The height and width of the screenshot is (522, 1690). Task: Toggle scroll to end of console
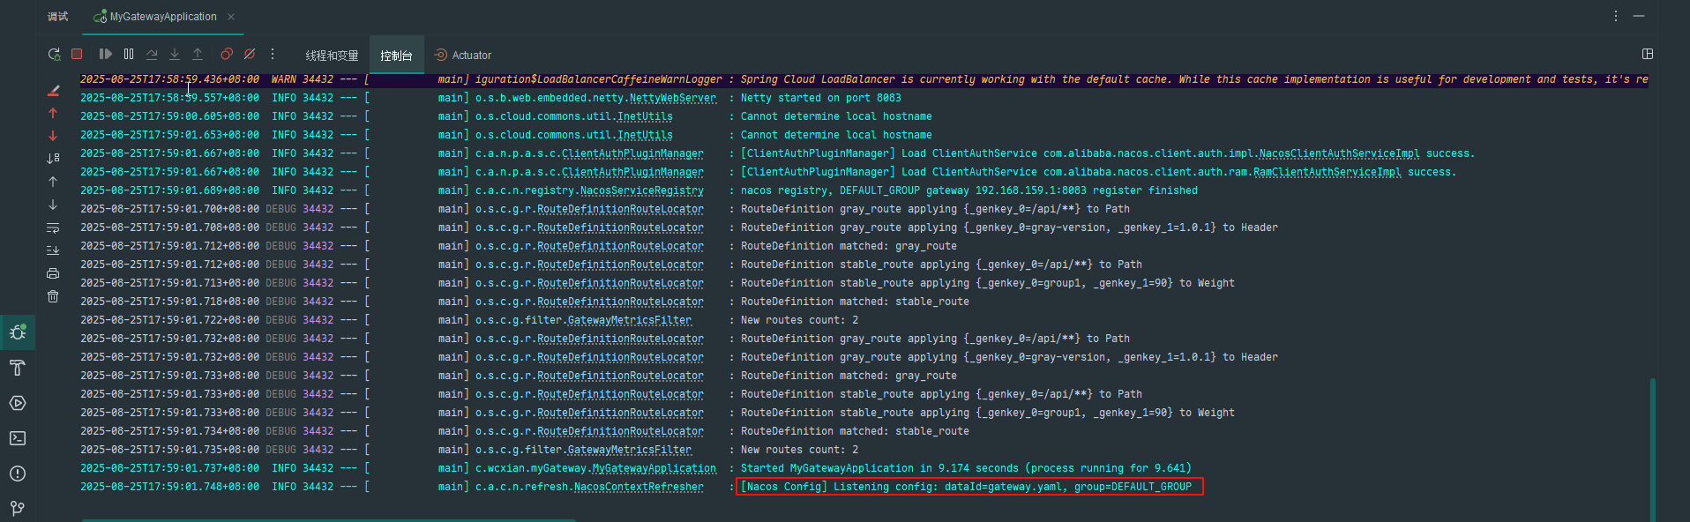tap(53, 250)
